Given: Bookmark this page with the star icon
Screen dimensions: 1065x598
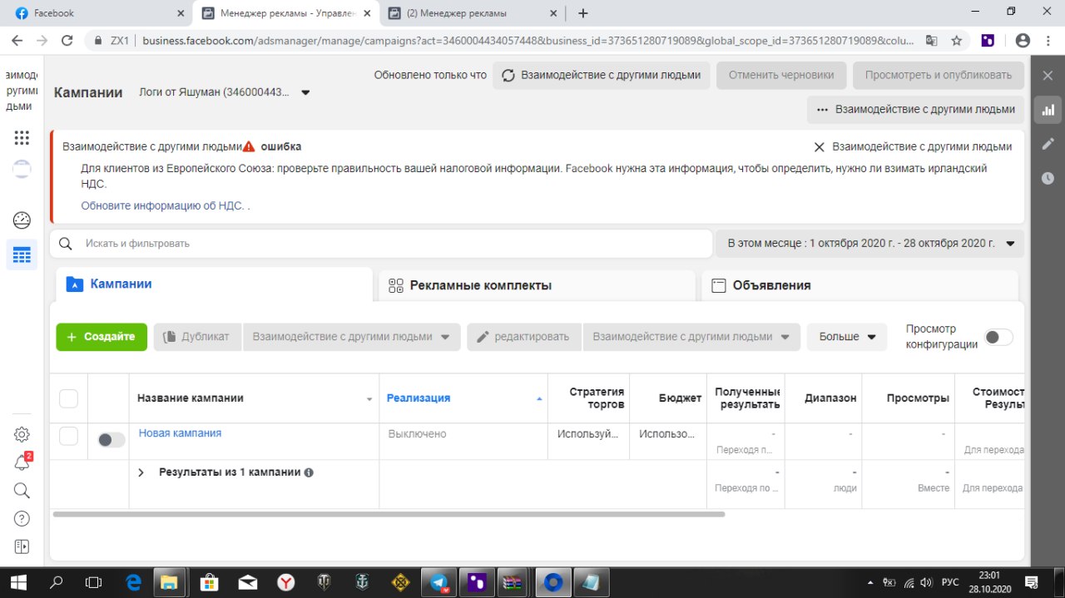Looking at the screenshot, I should (x=957, y=40).
